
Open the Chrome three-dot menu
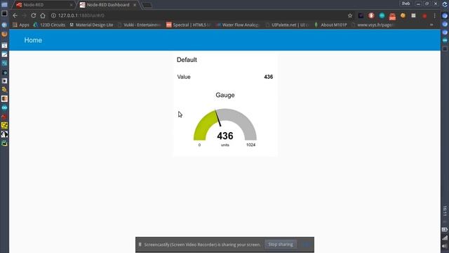pos(435,15)
